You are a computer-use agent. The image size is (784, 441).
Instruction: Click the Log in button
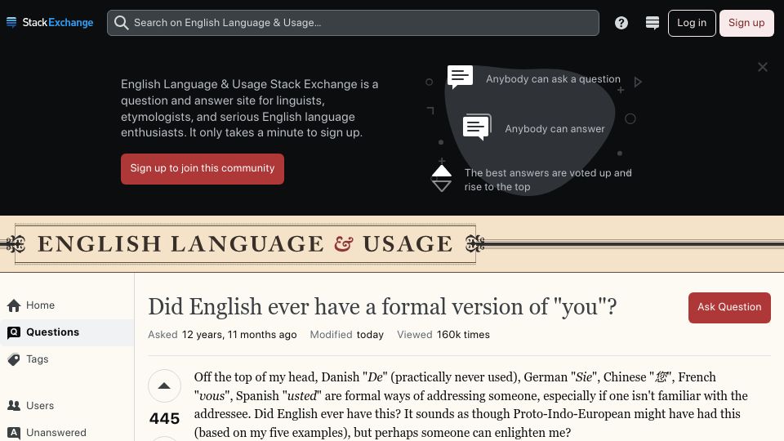point(692,23)
